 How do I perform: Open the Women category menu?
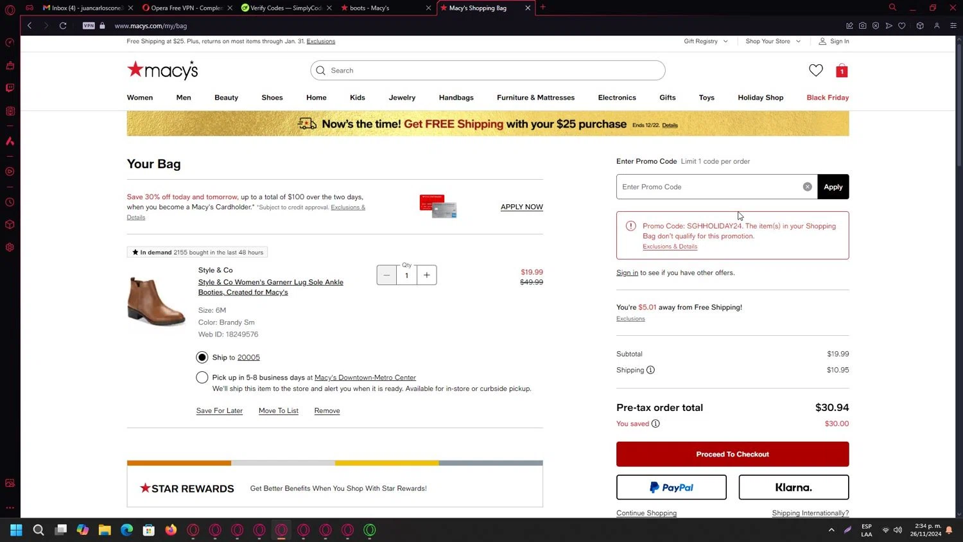click(x=140, y=98)
